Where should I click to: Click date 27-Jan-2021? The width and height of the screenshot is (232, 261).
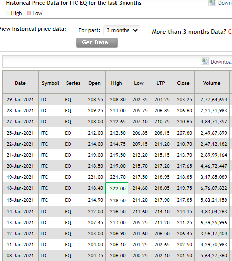20,121
